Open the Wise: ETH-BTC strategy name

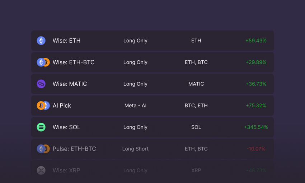tap(74, 62)
